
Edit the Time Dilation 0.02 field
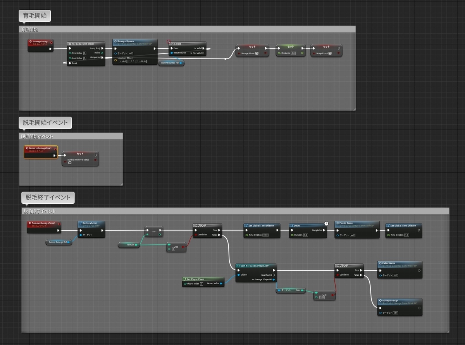coord(265,235)
